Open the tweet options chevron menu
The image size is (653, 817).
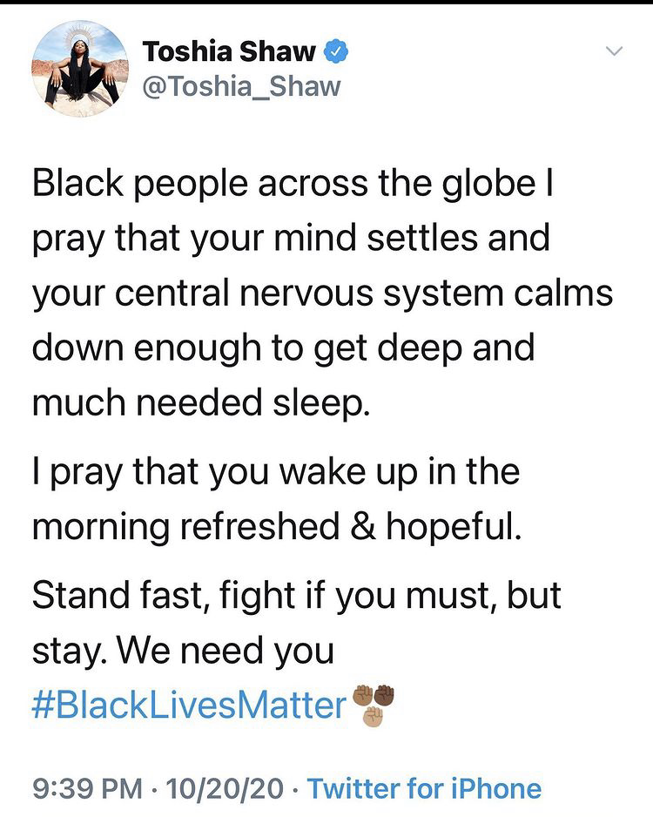[615, 52]
